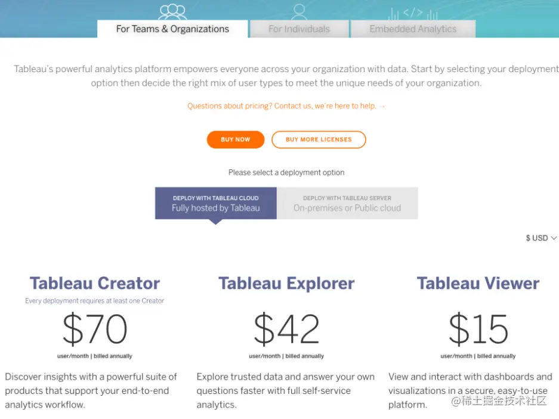Screen dimensions: 559x419
Task: Click the Tableau Explorer description paragraph
Action: 286,390
